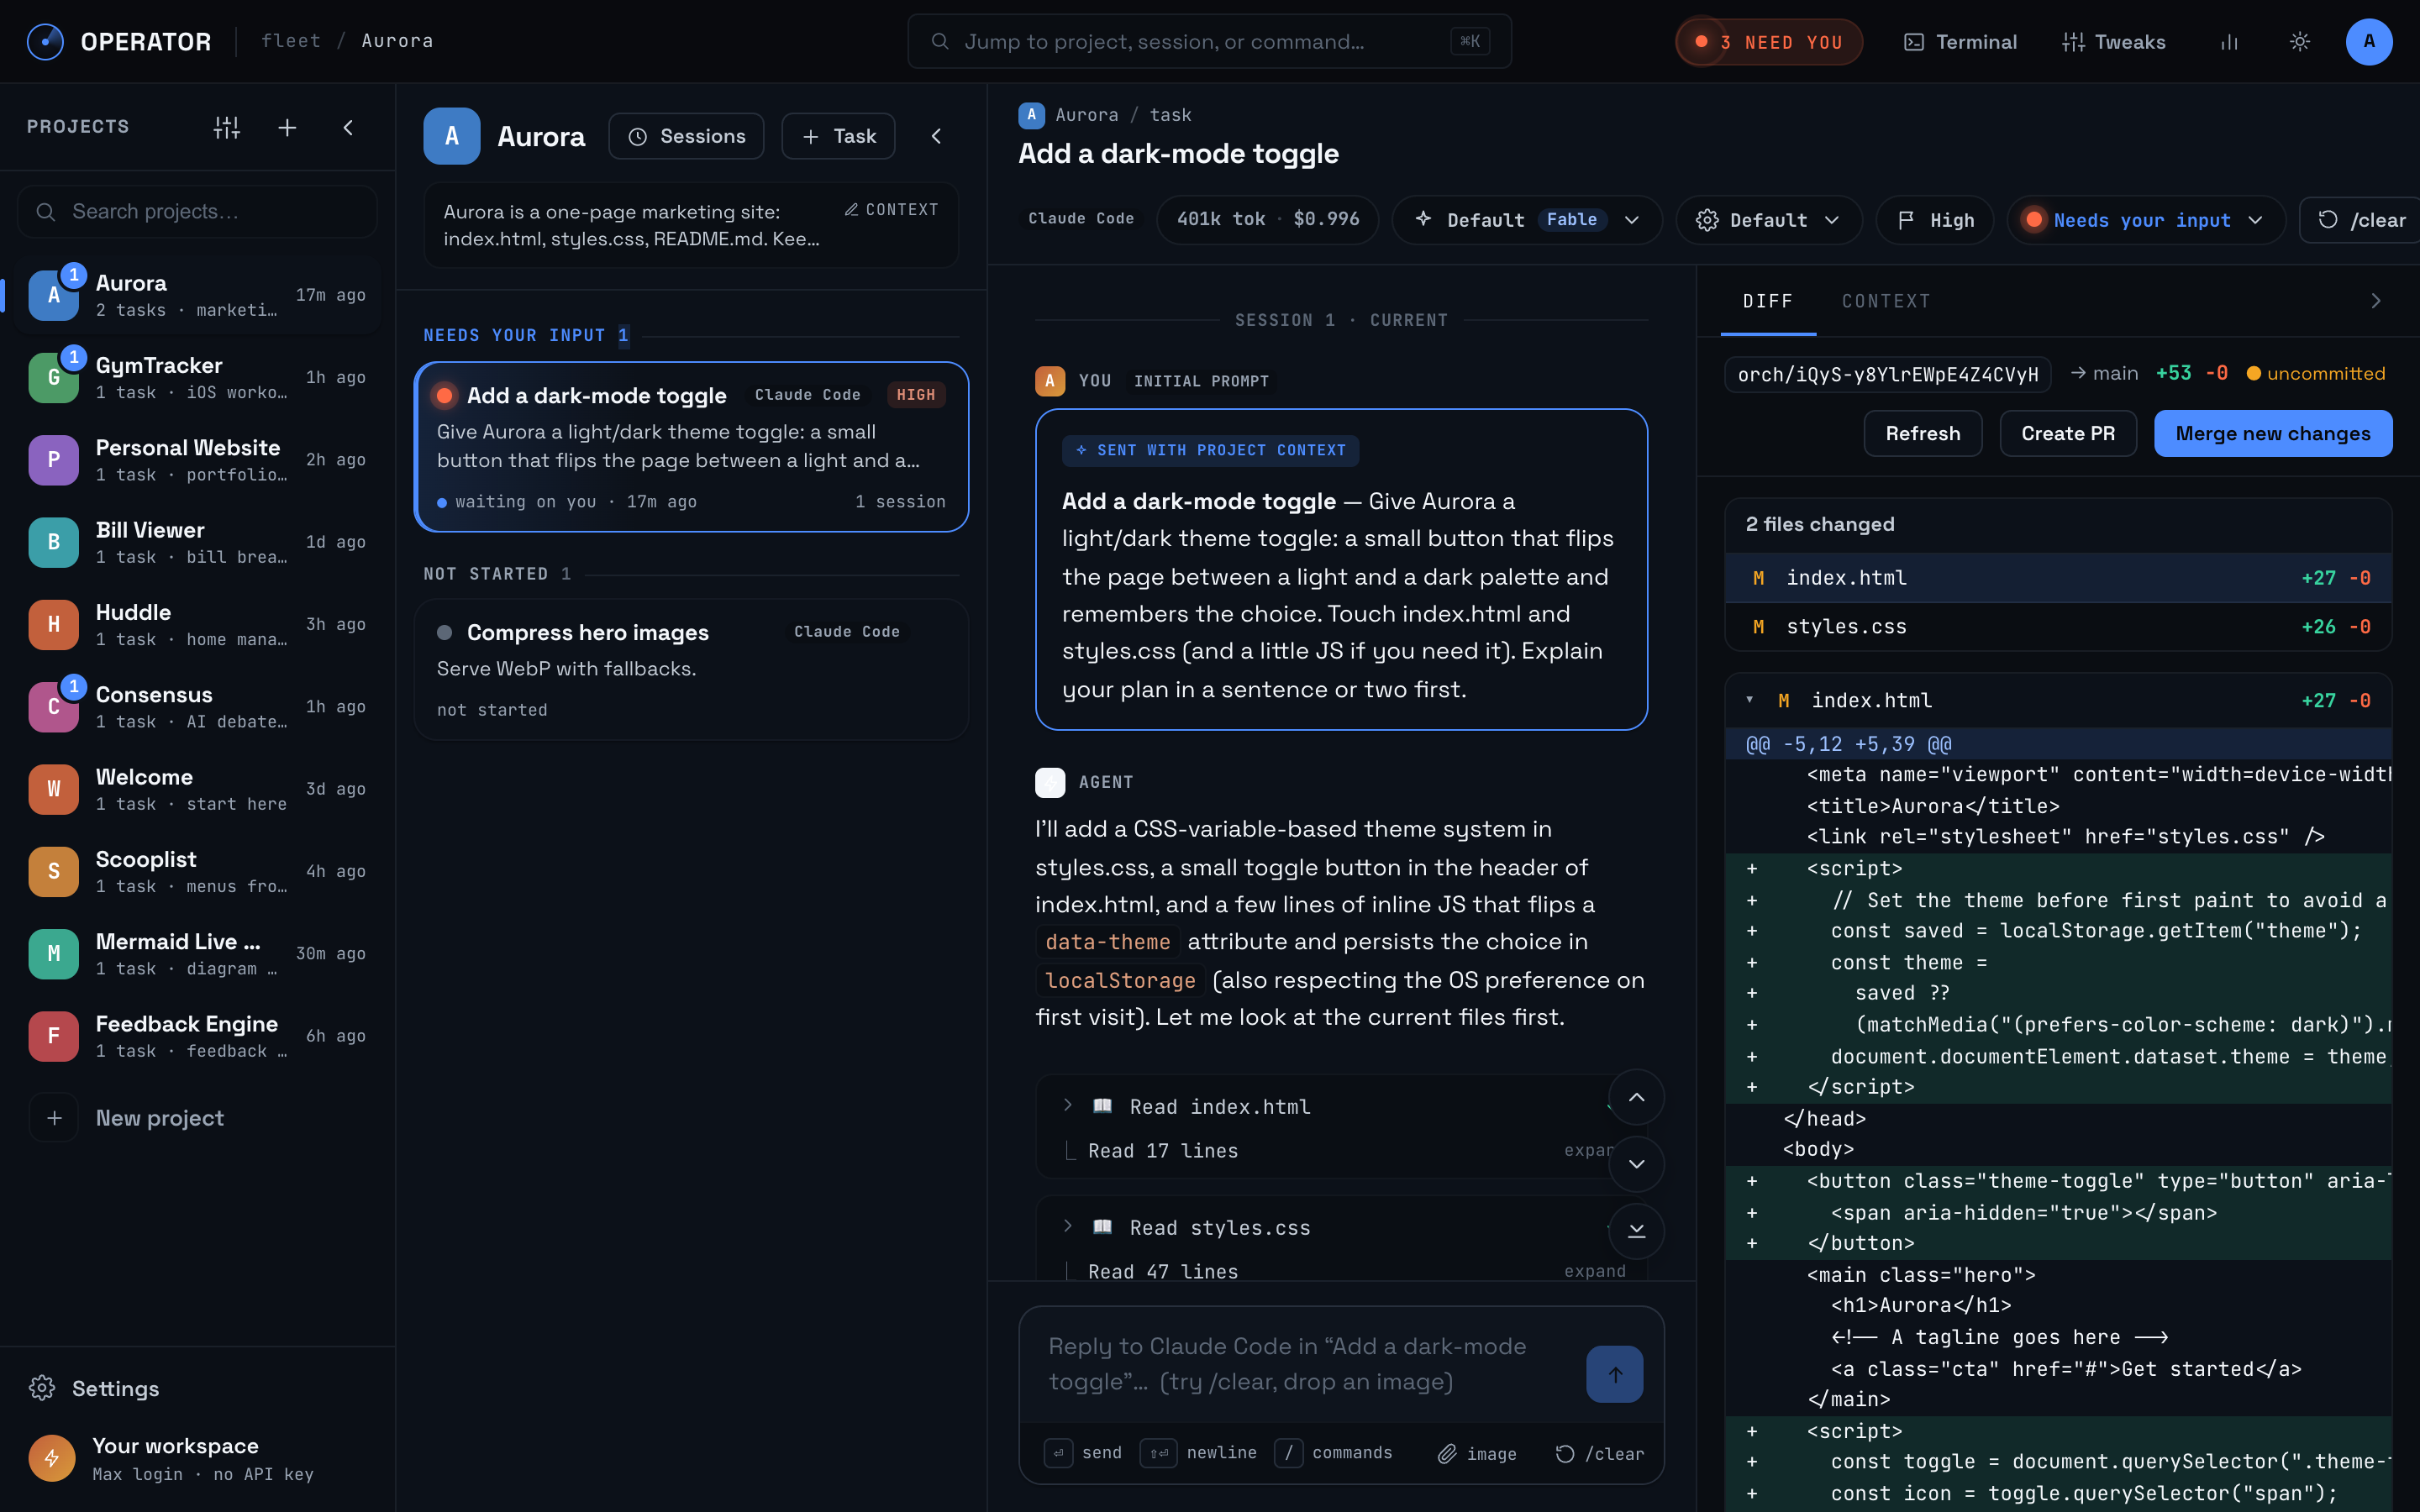Select the Personal Website project
The height and width of the screenshot is (1512, 2420).
pyautogui.click(x=197, y=460)
